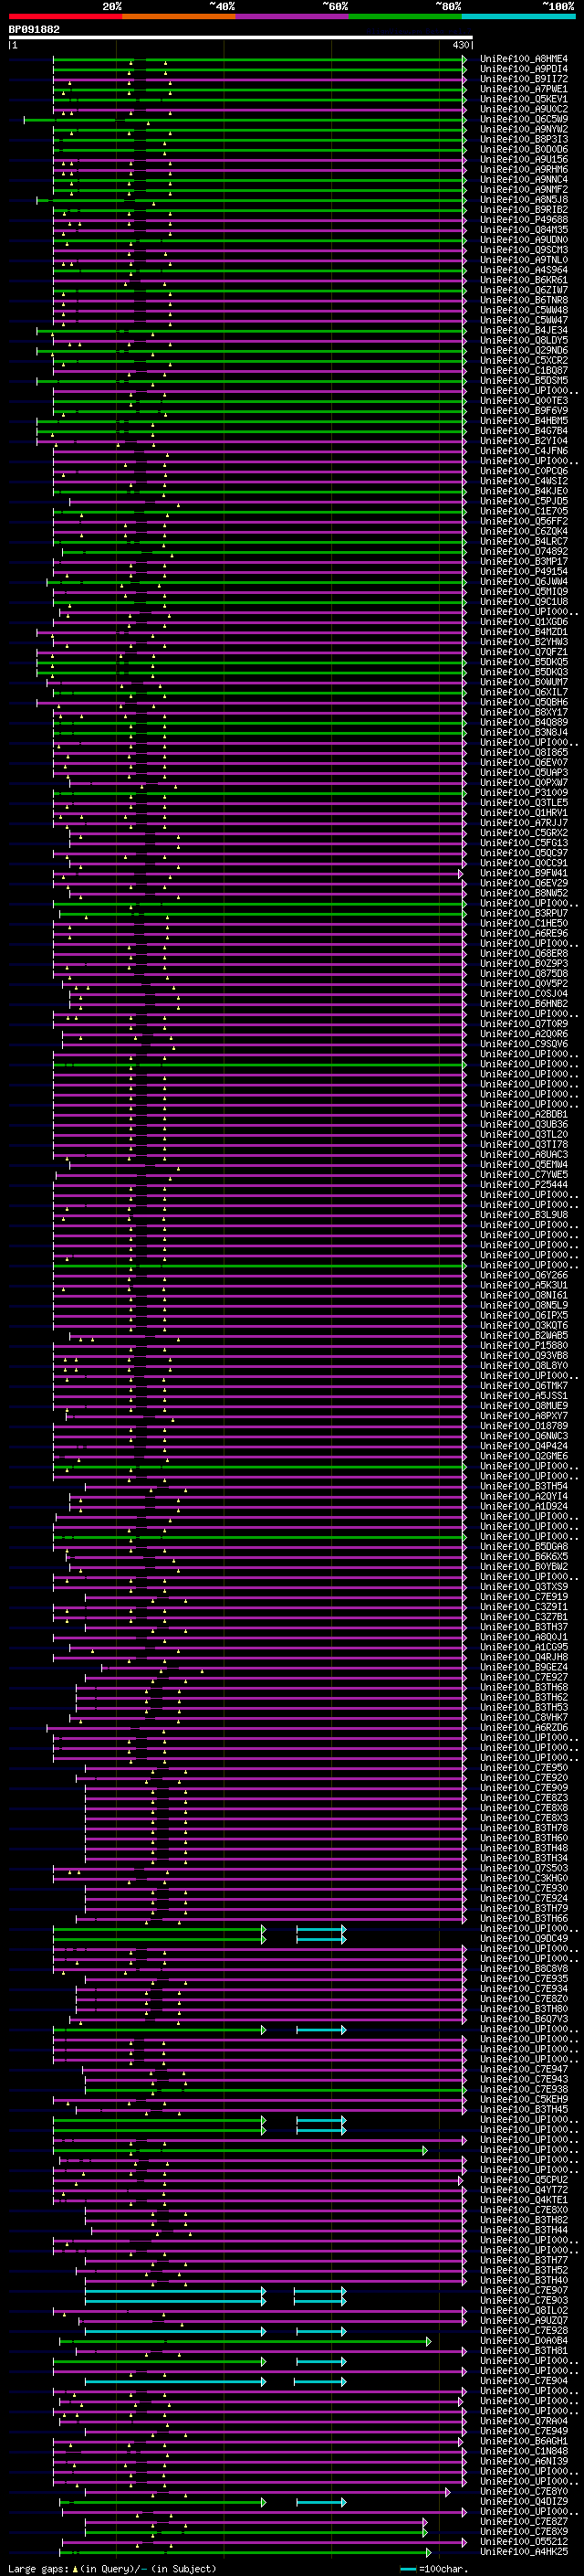Open UniRef100_Q4YT72 hit
The width and height of the screenshot is (584, 2576).
coord(524,2189)
